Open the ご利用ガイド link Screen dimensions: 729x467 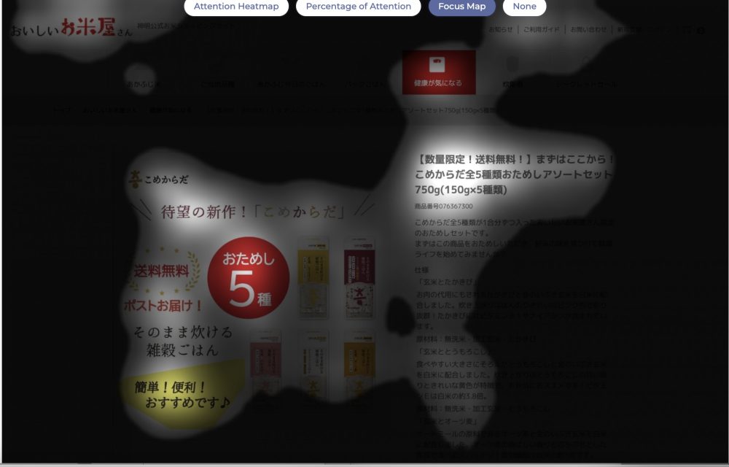pyautogui.click(x=542, y=30)
